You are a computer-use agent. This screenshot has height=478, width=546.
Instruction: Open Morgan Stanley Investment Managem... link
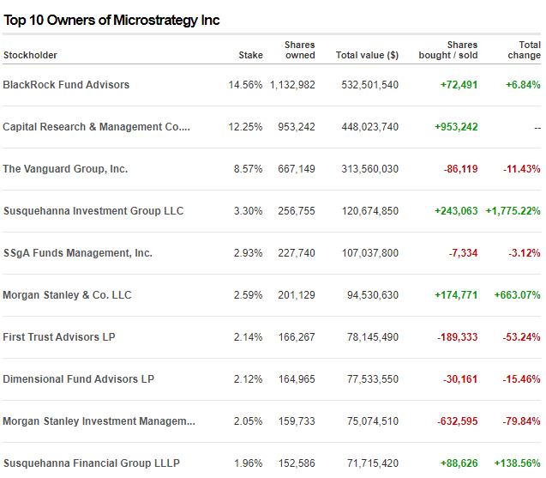coord(99,421)
